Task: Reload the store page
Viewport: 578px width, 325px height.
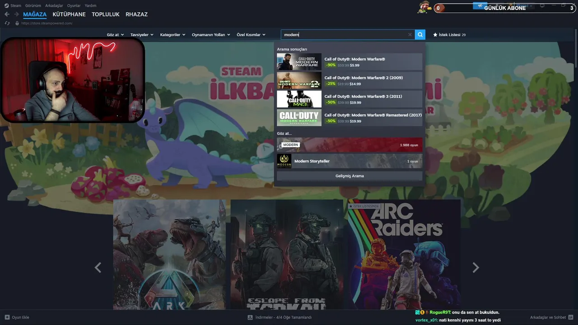Action: coord(7,23)
